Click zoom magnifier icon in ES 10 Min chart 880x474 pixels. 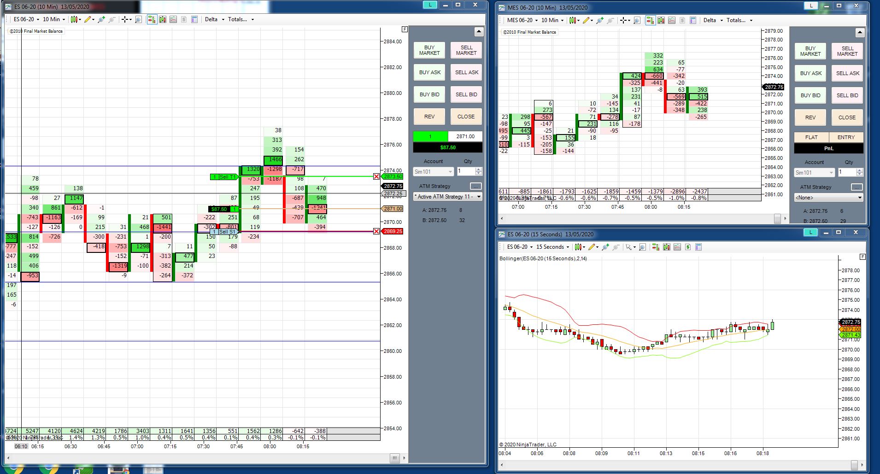138,19
